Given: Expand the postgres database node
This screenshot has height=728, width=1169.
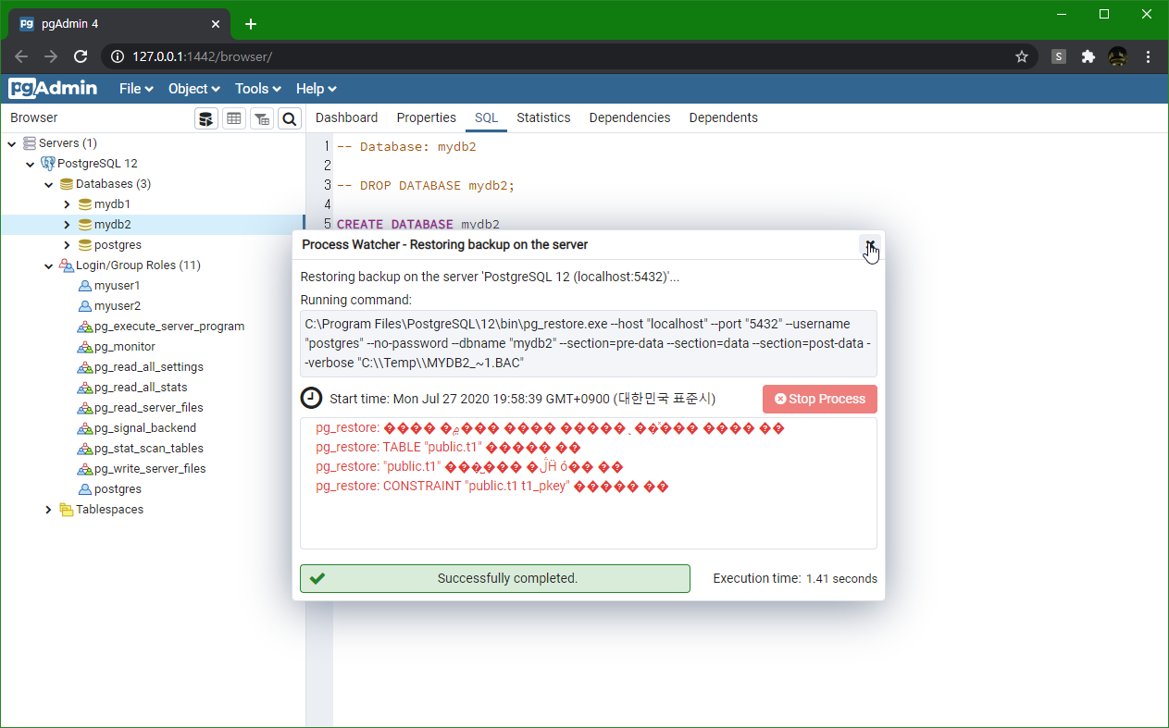Looking at the screenshot, I should point(67,245).
